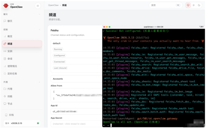206x129 pixels.
Task: Collapse the 聊天 sidebar section
Action: [x=39, y=14]
